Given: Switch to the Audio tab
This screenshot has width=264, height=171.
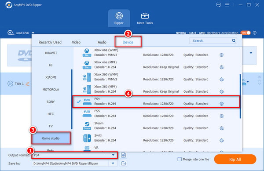Looking at the screenshot, I should click(x=102, y=42).
